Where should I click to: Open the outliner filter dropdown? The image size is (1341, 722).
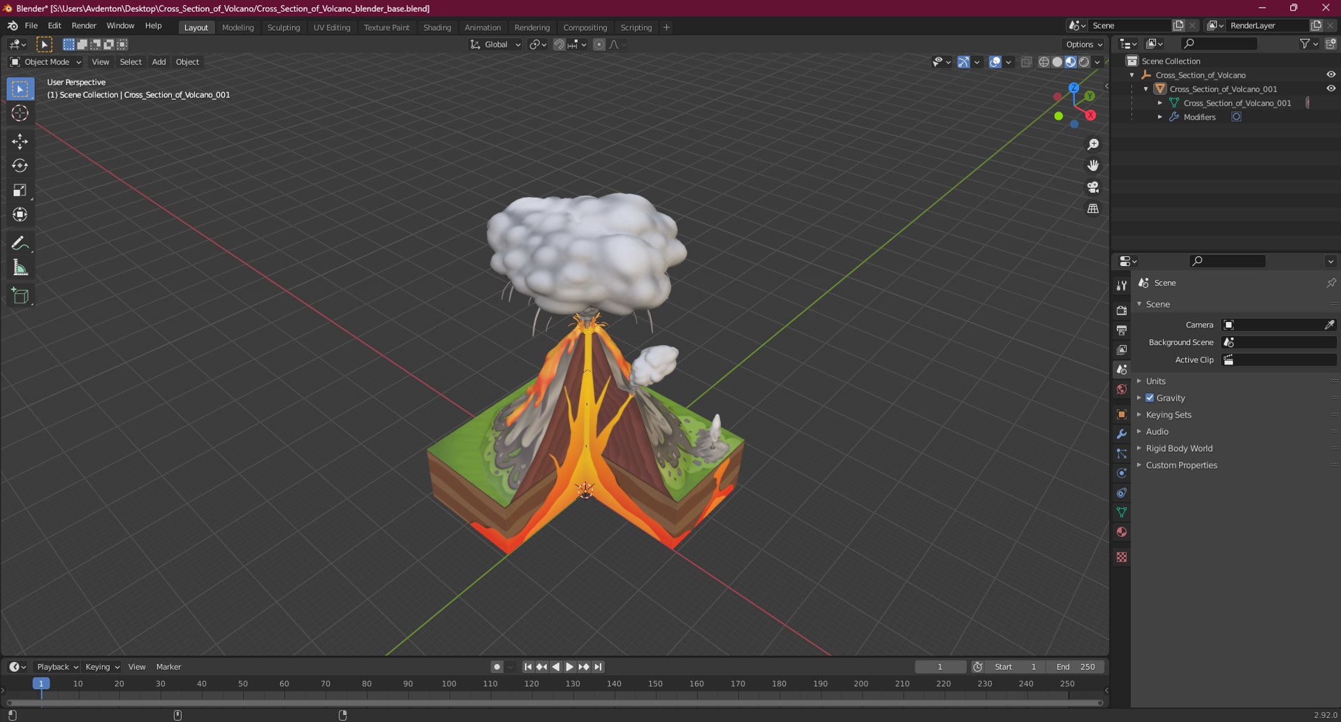coord(1309,44)
